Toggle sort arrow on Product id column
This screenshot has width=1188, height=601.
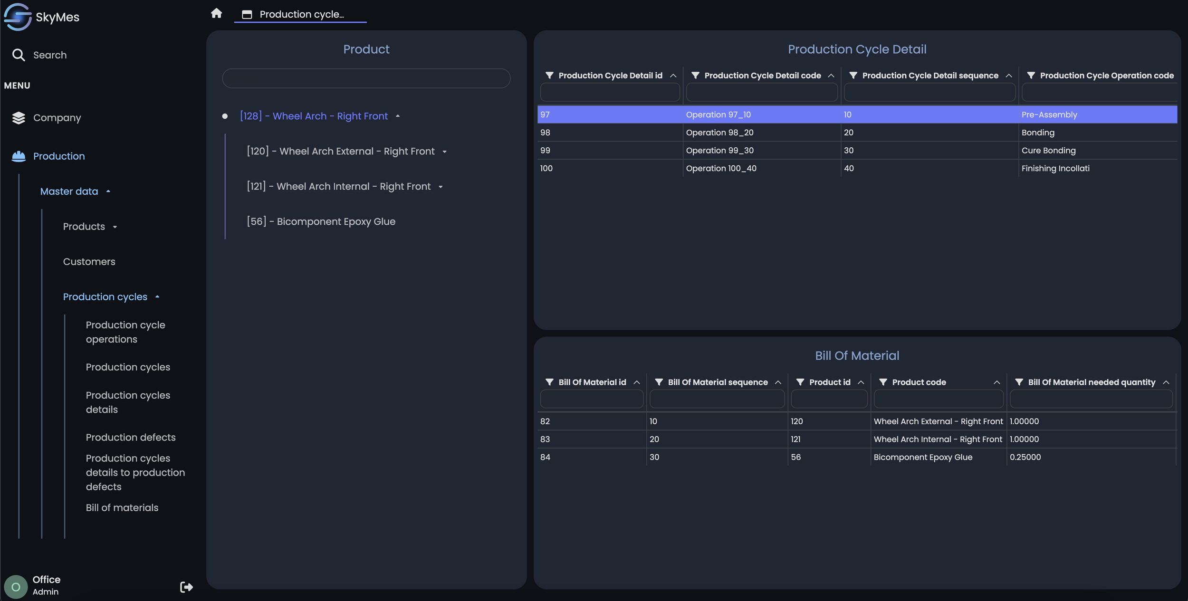tap(861, 383)
